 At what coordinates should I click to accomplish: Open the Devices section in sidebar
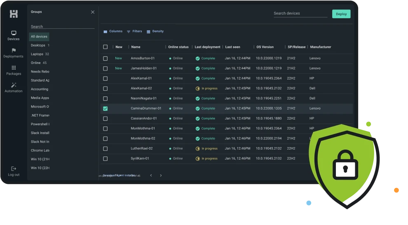[x=14, y=35]
